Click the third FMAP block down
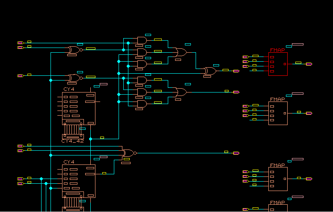This screenshot has width=333, height=212. click(278, 179)
